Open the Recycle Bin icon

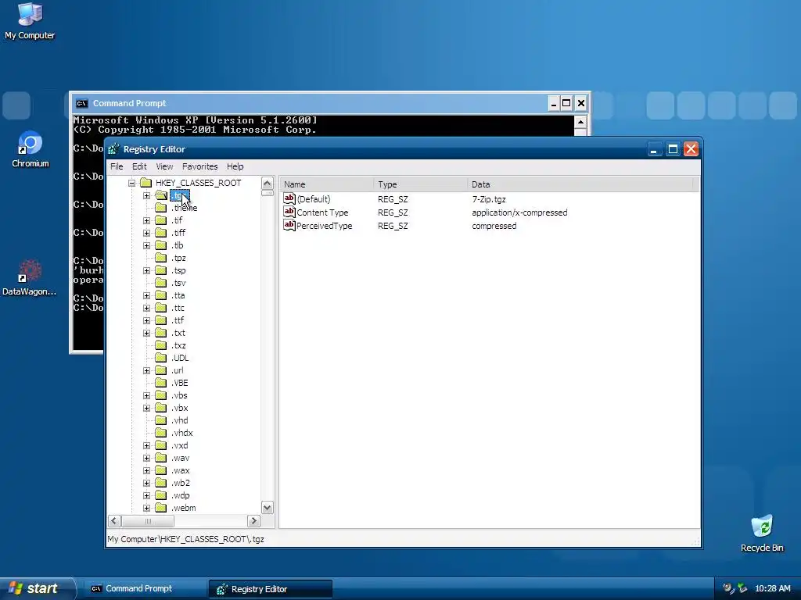coord(762,533)
